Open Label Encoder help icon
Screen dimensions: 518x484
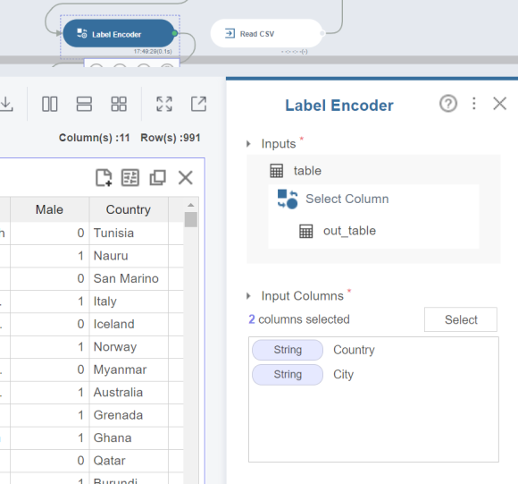pyautogui.click(x=448, y=104)
